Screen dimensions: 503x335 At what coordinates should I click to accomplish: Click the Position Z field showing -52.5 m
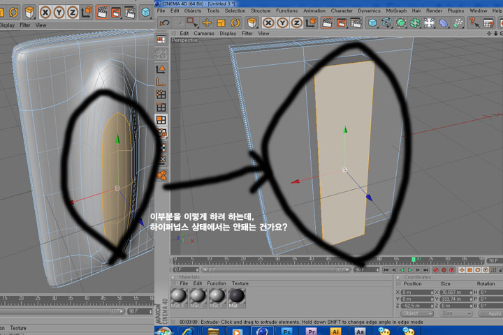417,306
